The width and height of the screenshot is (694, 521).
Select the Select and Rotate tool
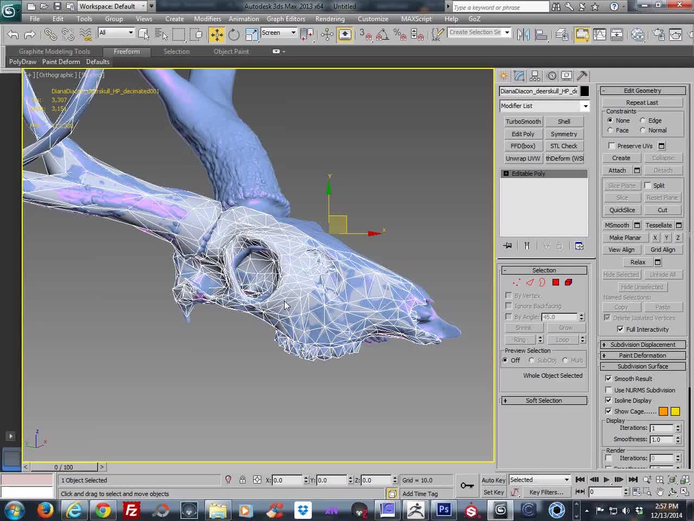[234, 35]
